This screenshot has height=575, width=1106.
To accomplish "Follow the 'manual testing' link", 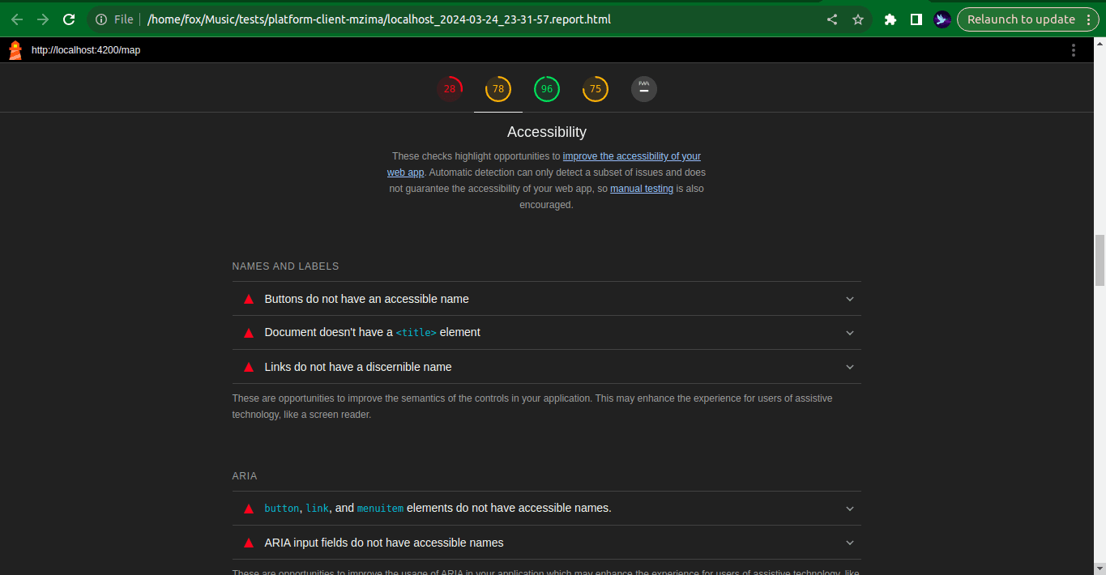I will point(641,189).
